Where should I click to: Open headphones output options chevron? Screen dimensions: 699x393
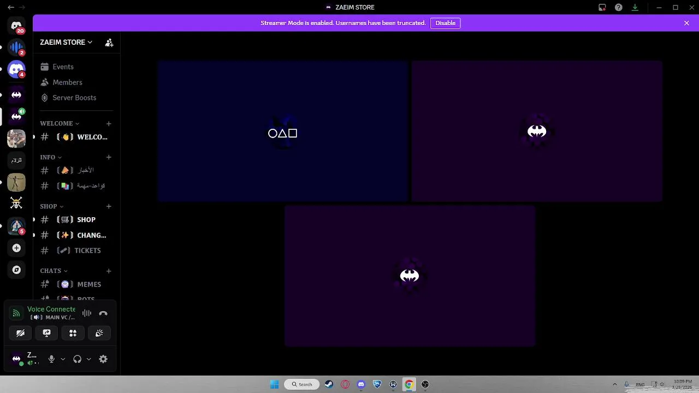pyautogui.click(x=88, y=359)
